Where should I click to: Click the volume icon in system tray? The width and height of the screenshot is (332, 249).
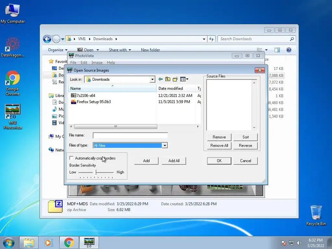click(x=299, y=243)
